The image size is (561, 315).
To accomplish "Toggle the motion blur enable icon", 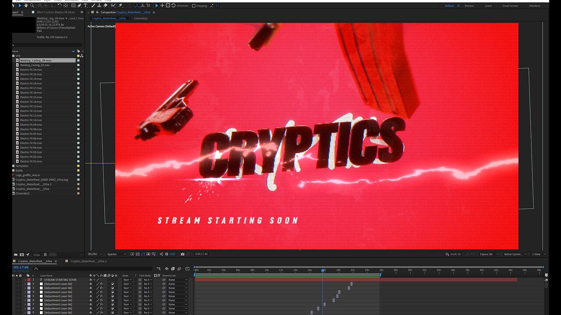I will (x=179, y=269).
